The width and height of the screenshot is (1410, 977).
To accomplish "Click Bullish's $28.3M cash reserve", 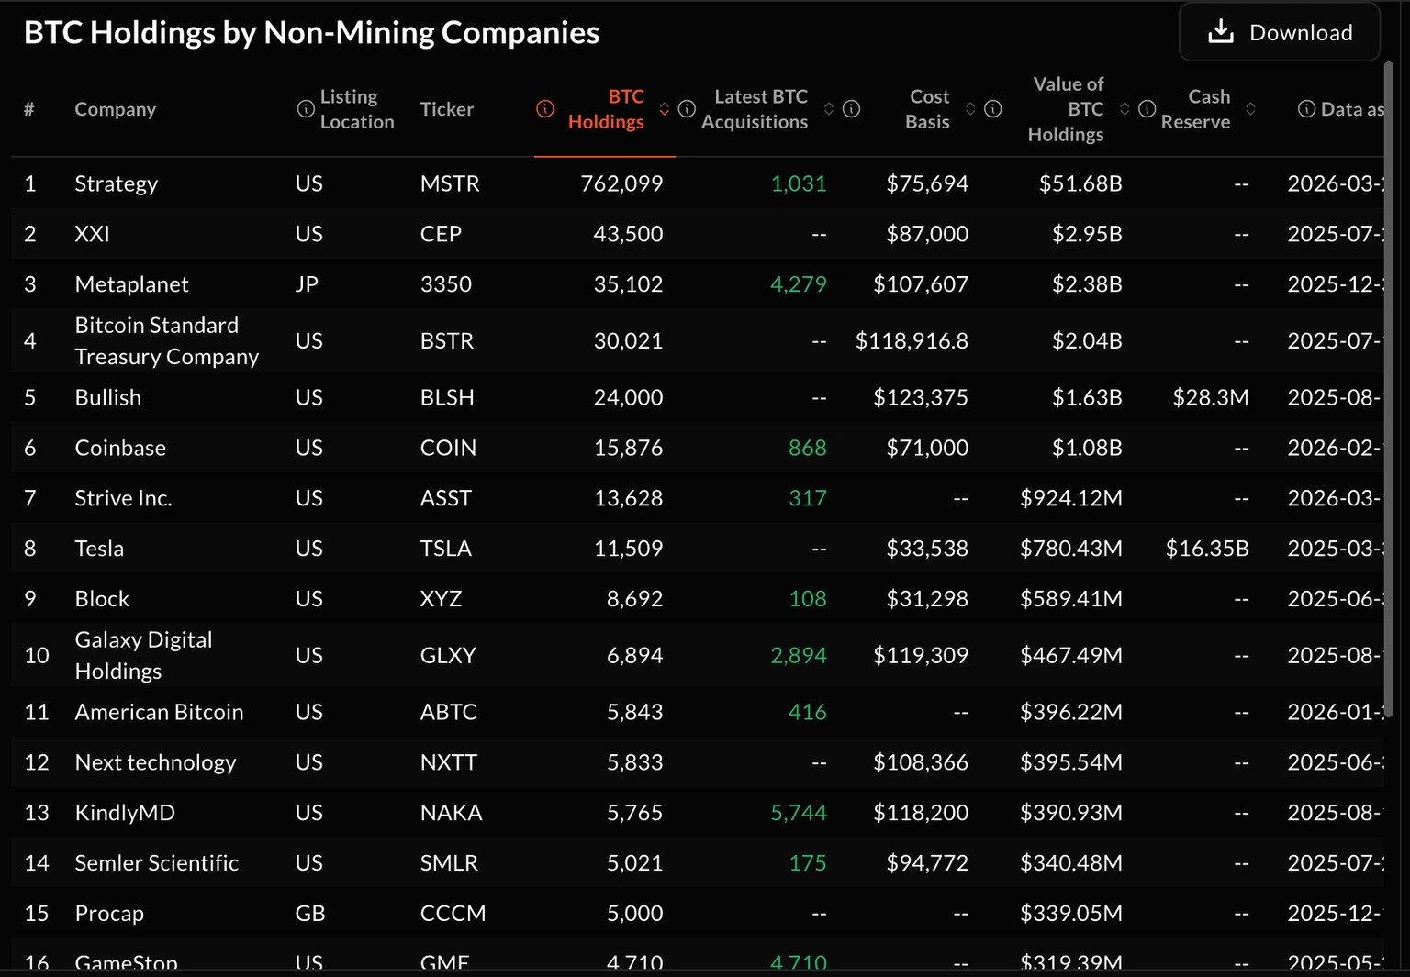I will tap(1211, 397).
